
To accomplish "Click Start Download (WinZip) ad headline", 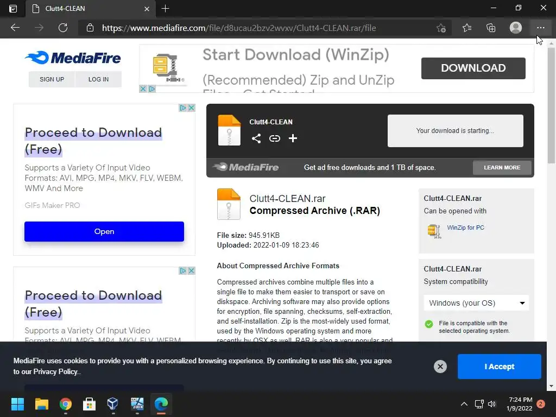I will pos(296,55).
